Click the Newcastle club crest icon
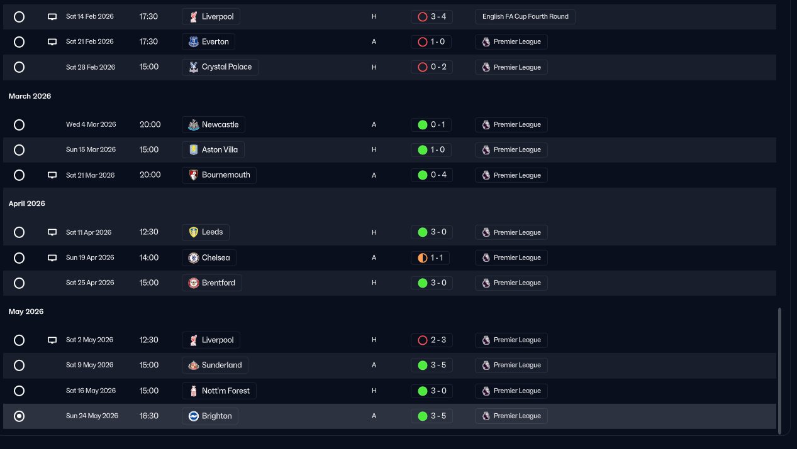The width and height of the screenshot is (797, 449). (194, 124)
